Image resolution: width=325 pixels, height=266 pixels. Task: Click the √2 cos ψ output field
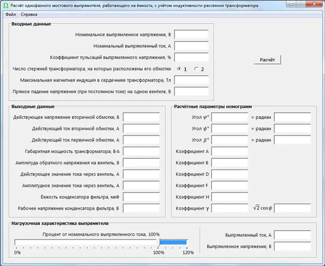(x=292, y=208)
